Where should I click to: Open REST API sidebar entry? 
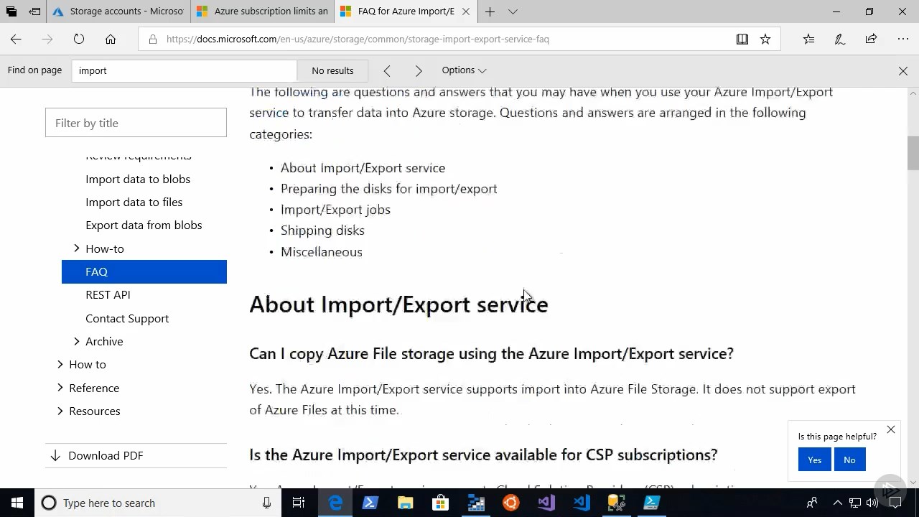click(x=108, y=294)
